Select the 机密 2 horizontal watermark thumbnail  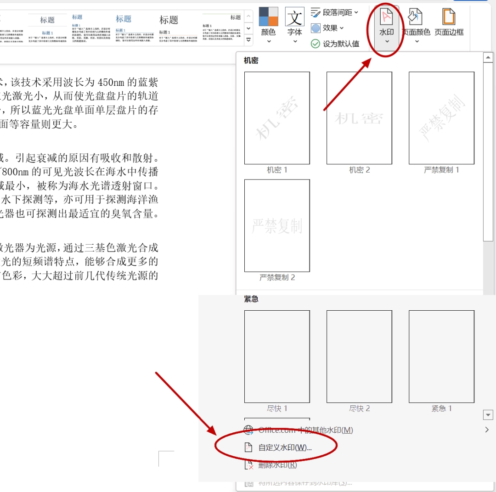[x=359, y=118]
